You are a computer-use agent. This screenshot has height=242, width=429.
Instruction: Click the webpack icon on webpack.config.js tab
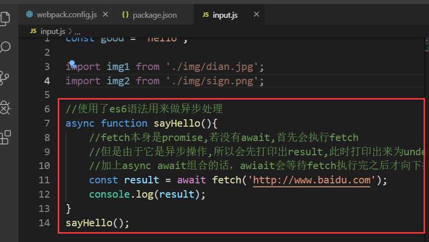coord(30,14)
